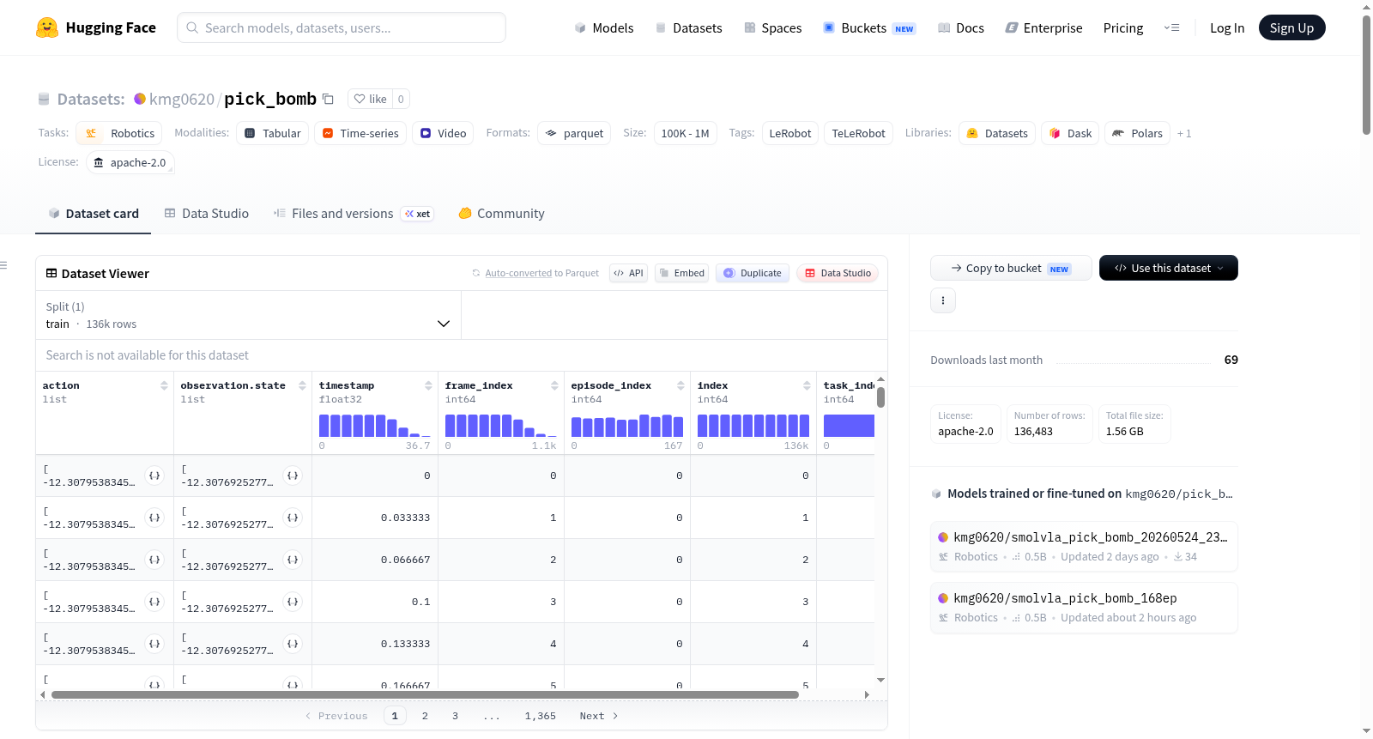The image size is (1373, 739).
Task: Expand observation.state JSON in the timestamp 0 row
Action: tap(293, 476)
